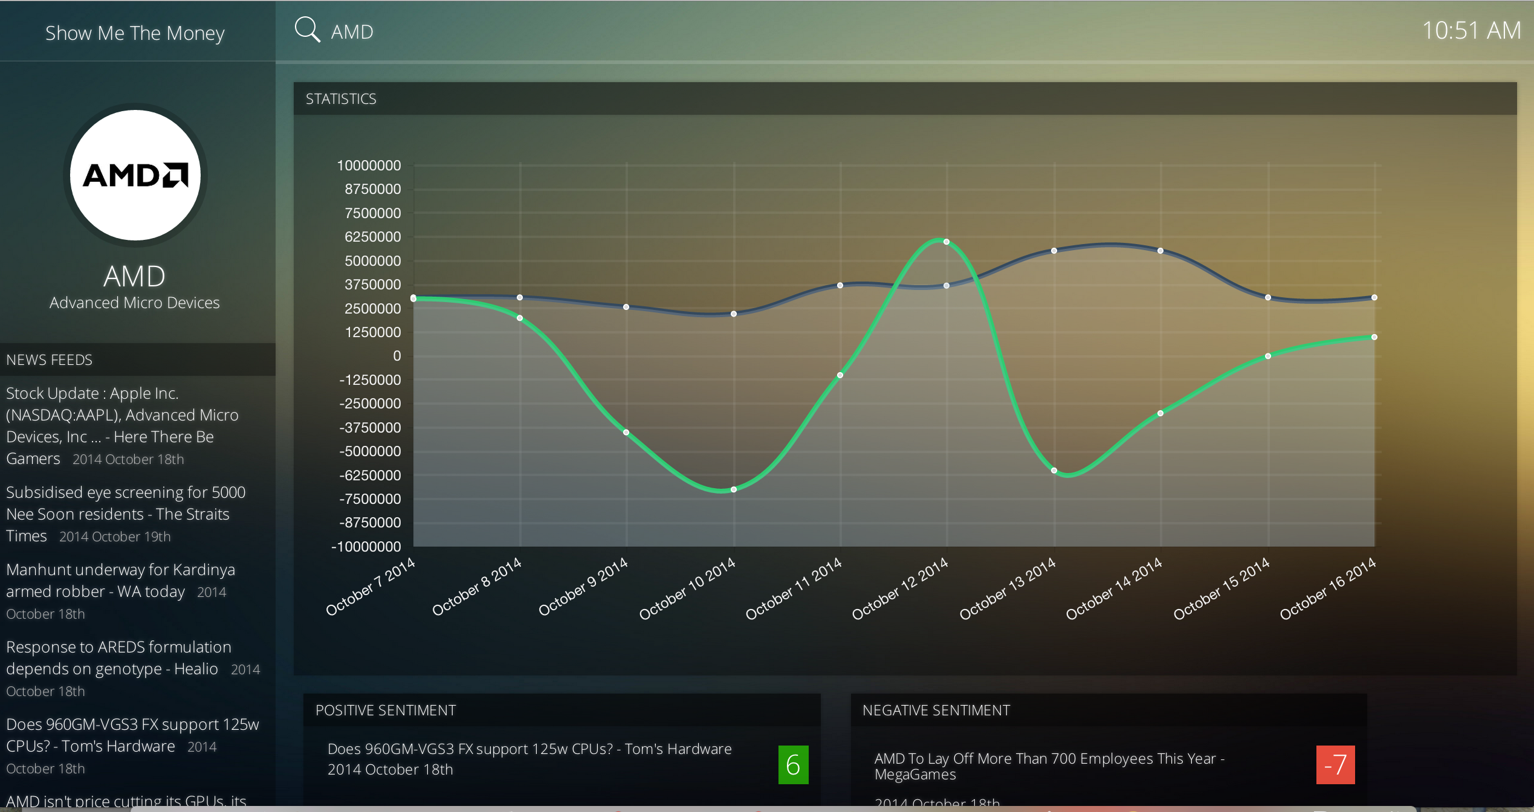Click blue line data point October 14
Image resolution: width=1534 pixels, height=812 pixels.
coord(1160,251)
